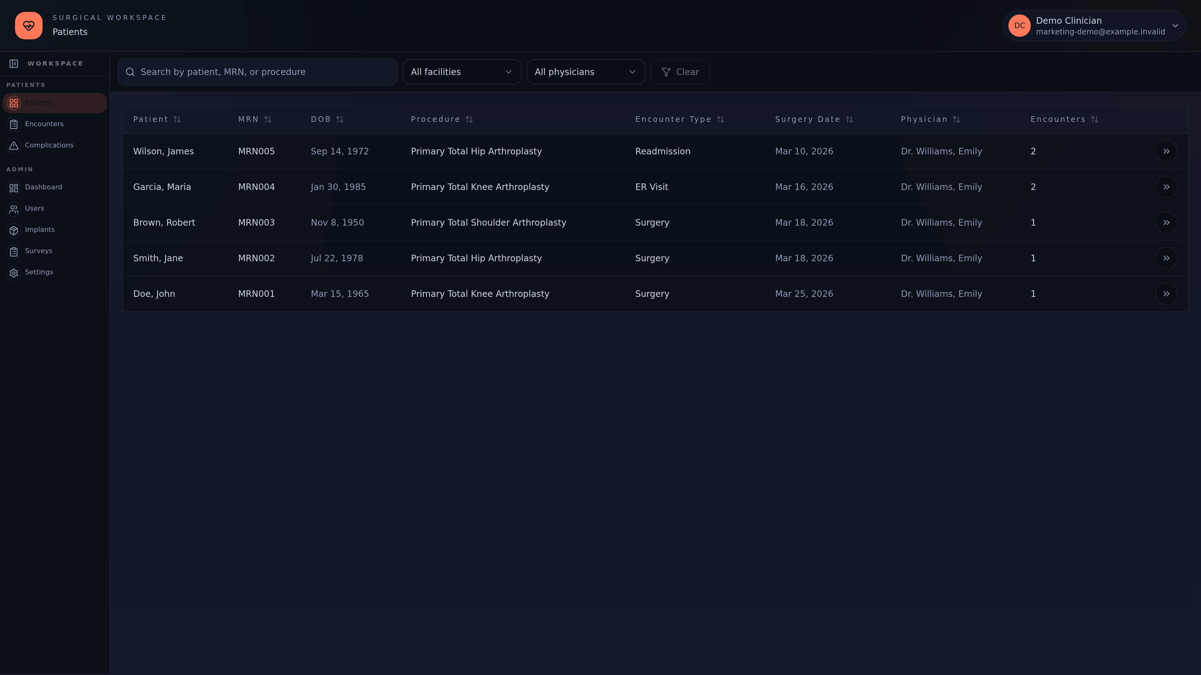
Task: Open the Implants box icon
Action: click(14, 230)
